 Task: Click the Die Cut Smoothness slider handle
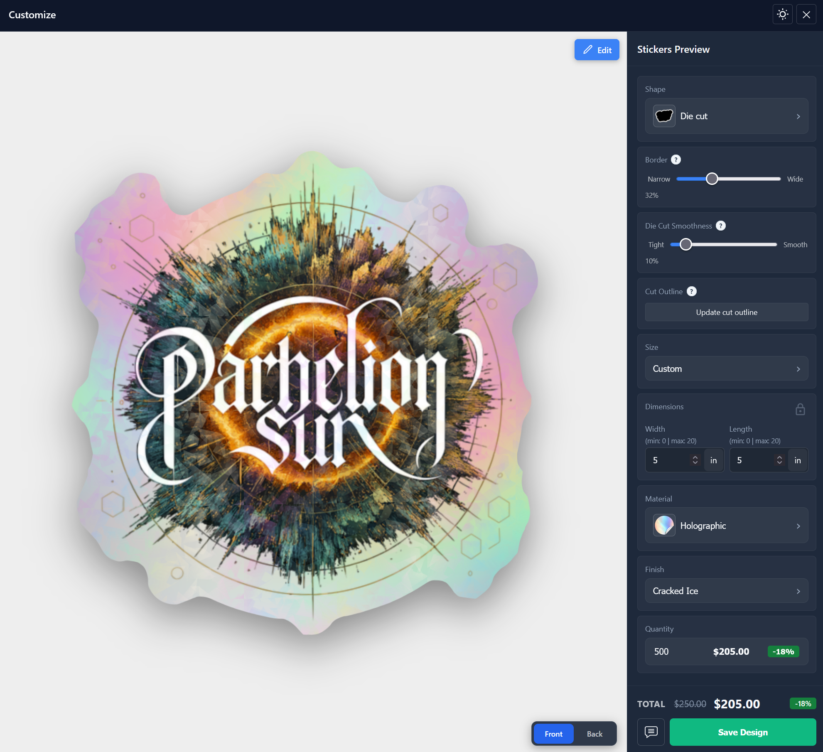[x=685, y=244]
